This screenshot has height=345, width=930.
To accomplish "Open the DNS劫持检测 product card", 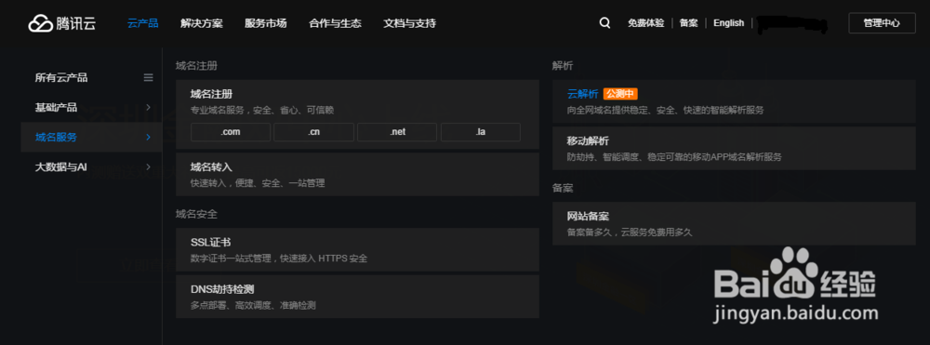I will pyautogui.click(x=358, y=297).
